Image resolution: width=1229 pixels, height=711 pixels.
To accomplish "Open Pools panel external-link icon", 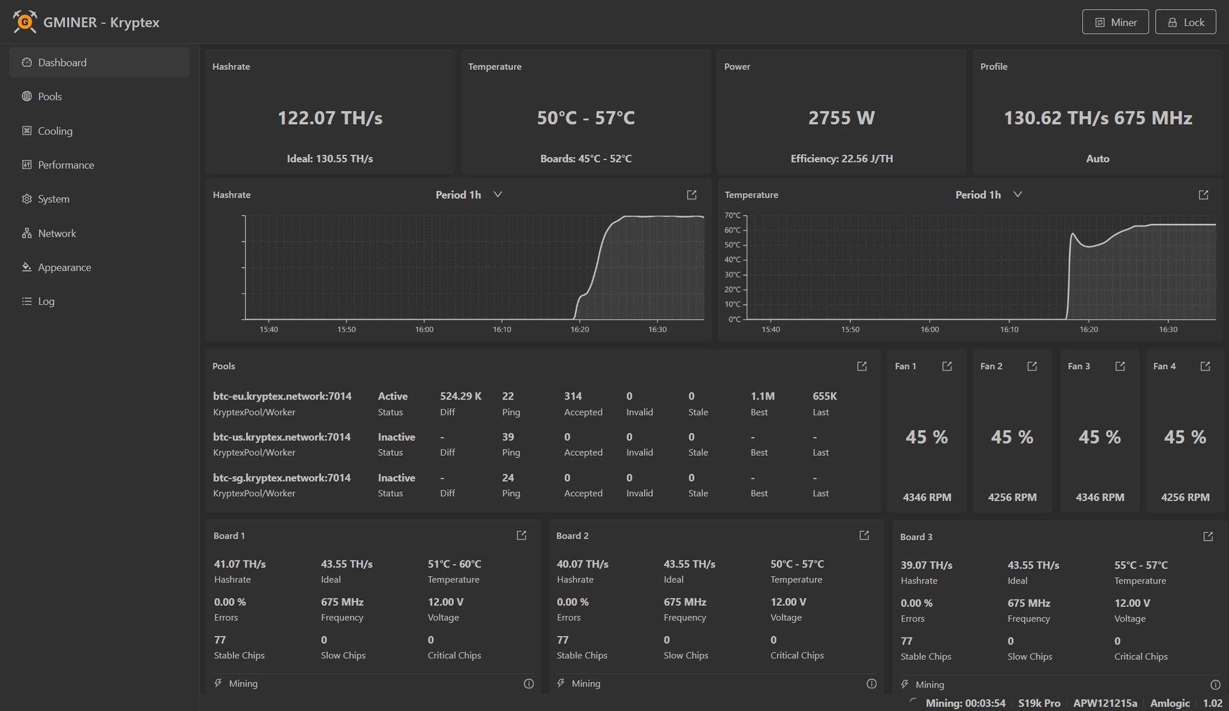I will tap(862, 366).
